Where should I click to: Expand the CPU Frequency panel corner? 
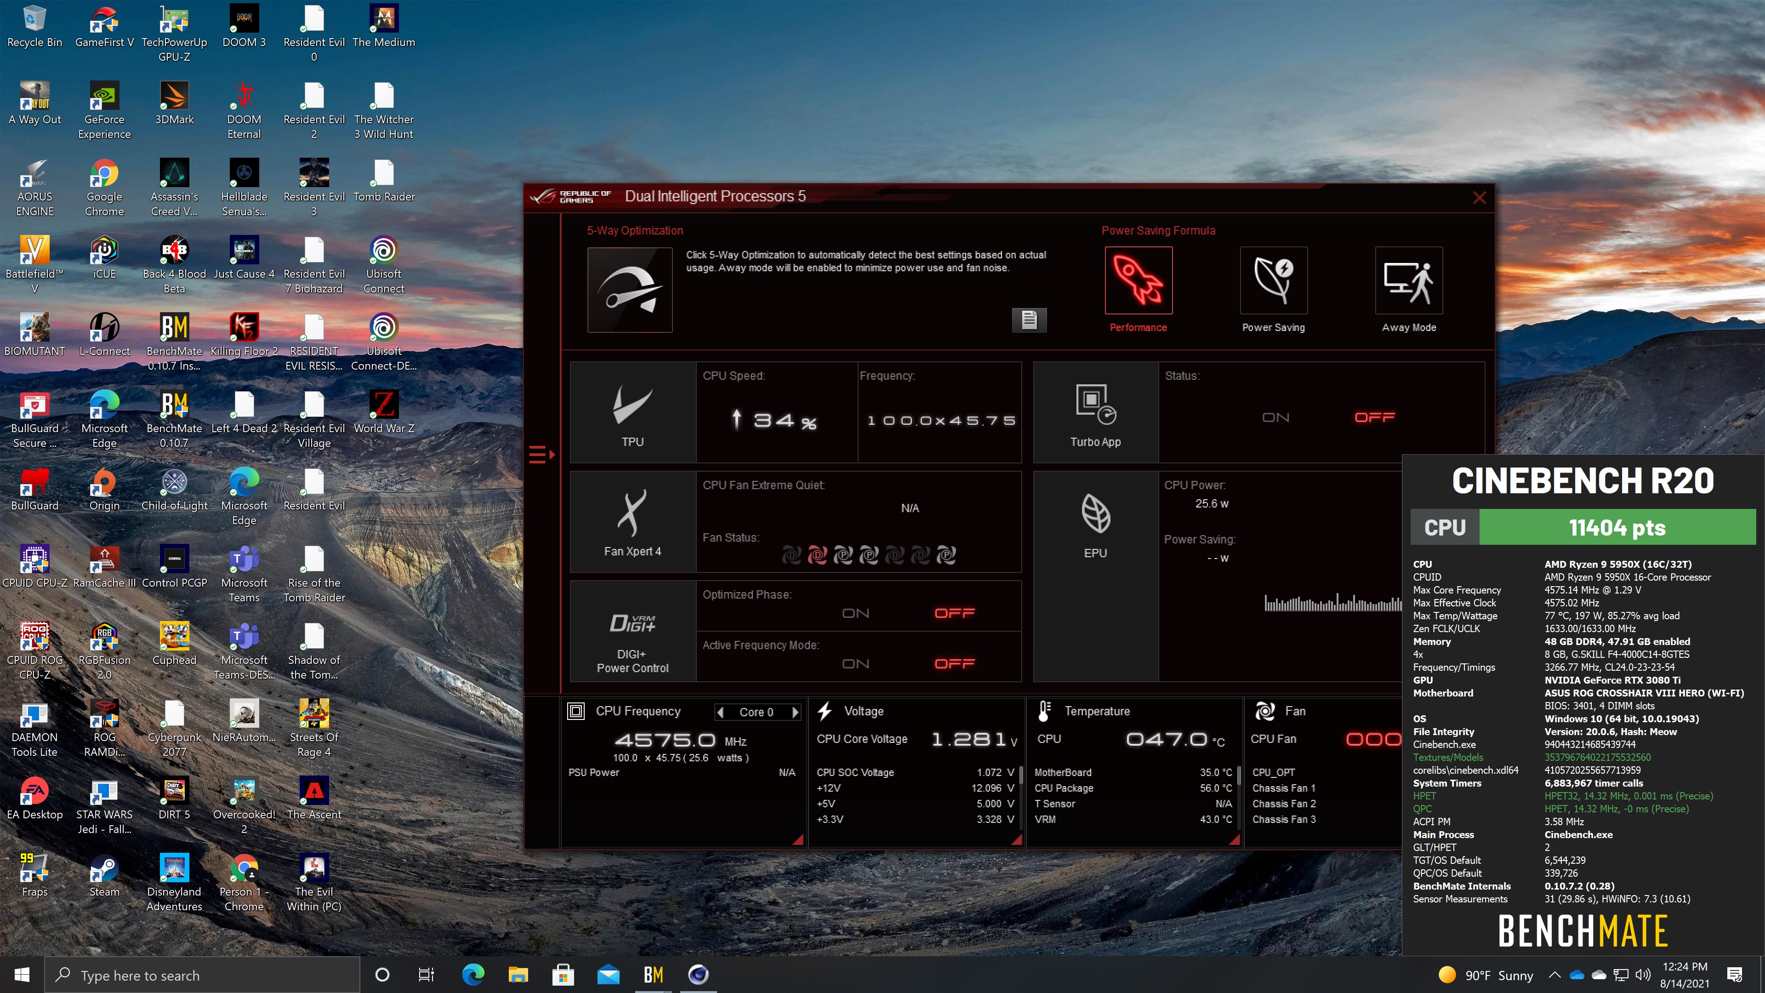(x=798, y=839)
